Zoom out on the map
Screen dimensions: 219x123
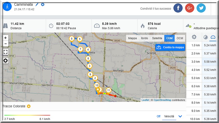coord(5,44)
